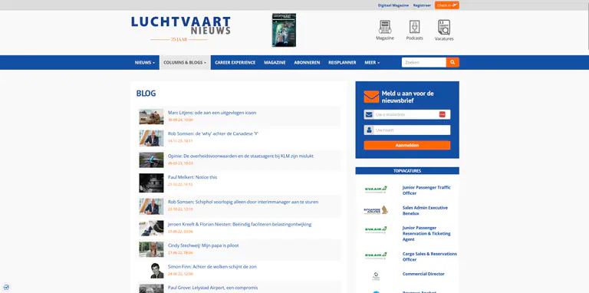This screenshot has width=589, height=293.
Task: Click the orange Check in button
Action: coord(446,5)
